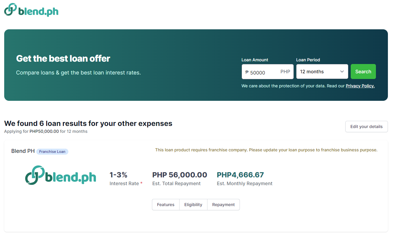393x236 pixels.
Task: Expand the 12 months period selector
Action: pos(318,71)
